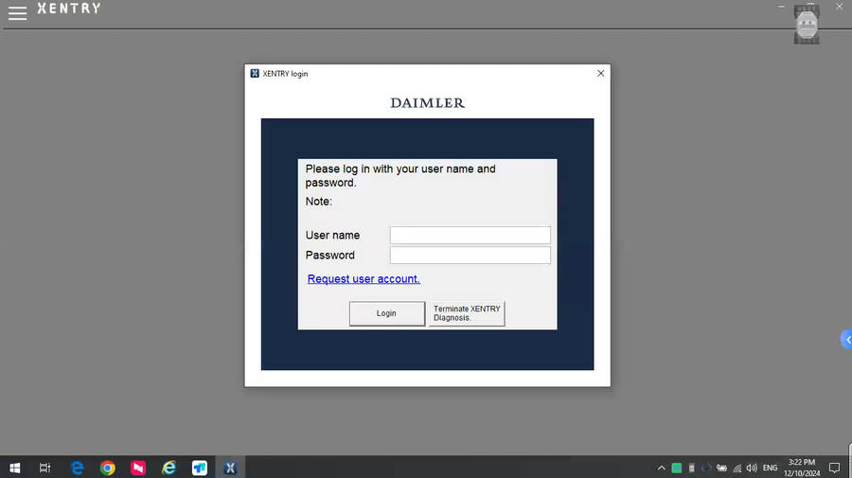This screenshot has width=852, height=478.
Task: Open the volume control tray icon
Action: [752, 468]
